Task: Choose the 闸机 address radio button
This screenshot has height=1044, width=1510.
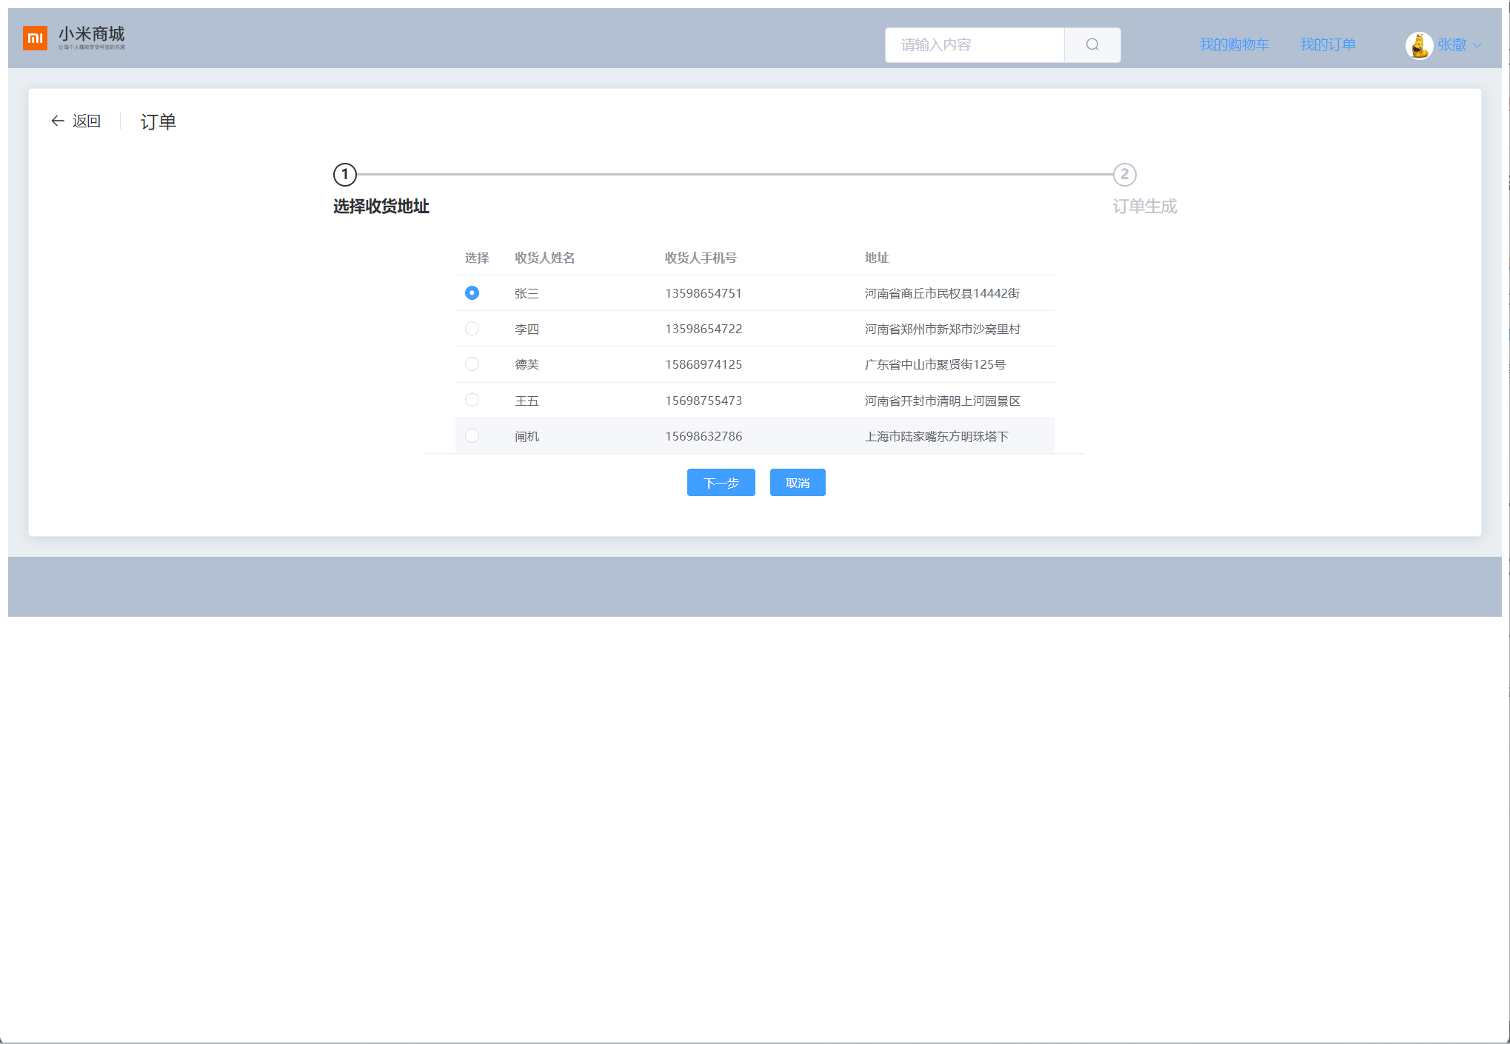Action: 472,436
